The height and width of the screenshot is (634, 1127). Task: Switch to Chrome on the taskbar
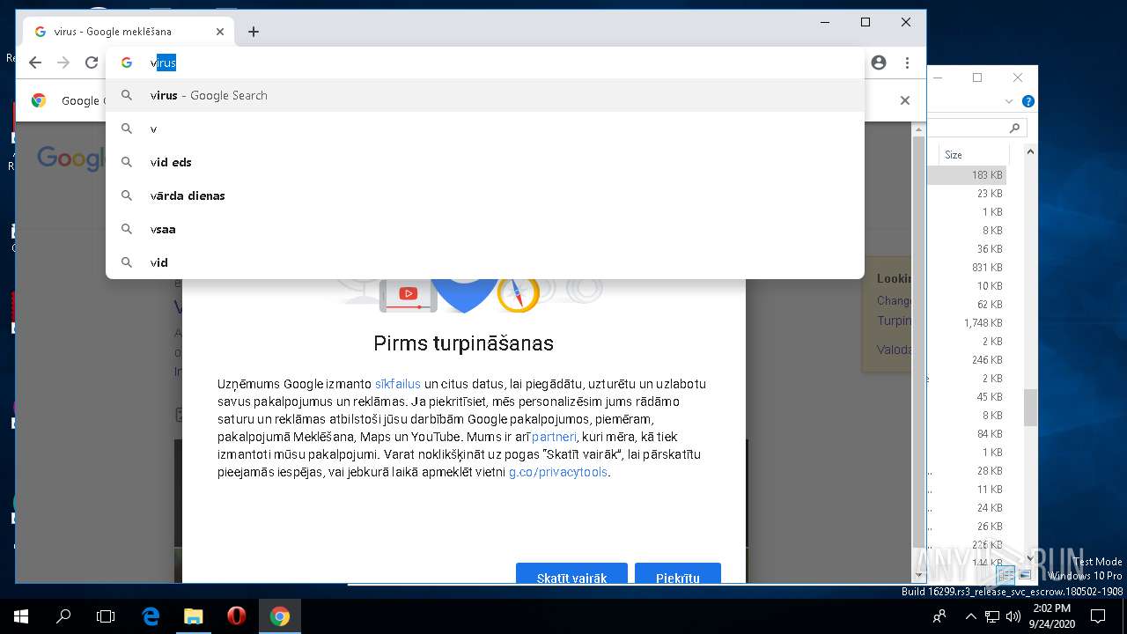pyautogui.click(x=280, y=616)
